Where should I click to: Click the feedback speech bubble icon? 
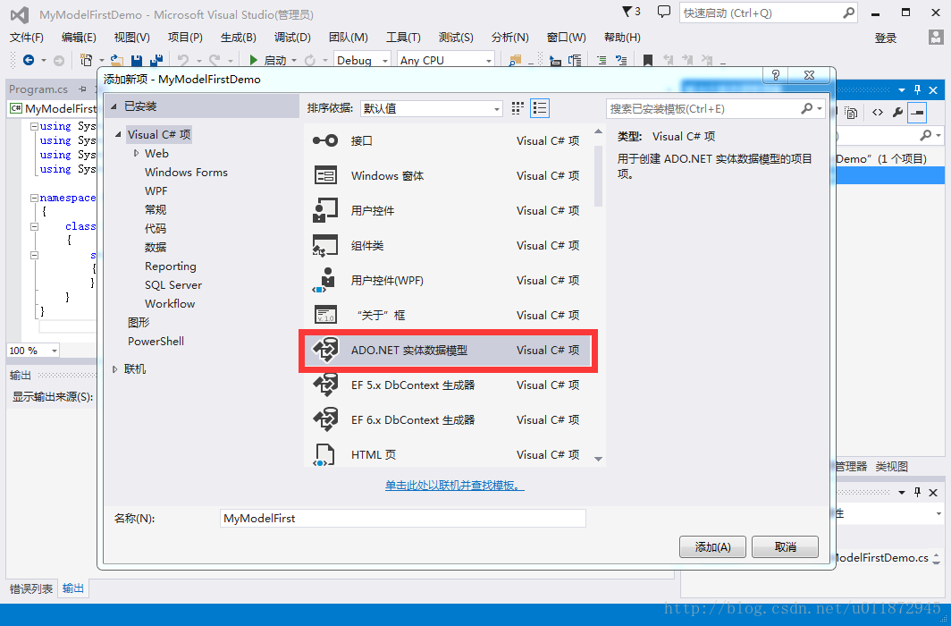pyautogui.click(x=664, y=12)
